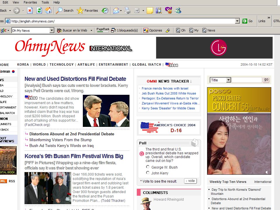Viewport: 280px width, 210px height.
Task: Go to the KOREA section tab
Action: 23,64
